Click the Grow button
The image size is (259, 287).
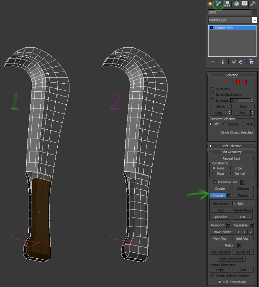(243, 107)
